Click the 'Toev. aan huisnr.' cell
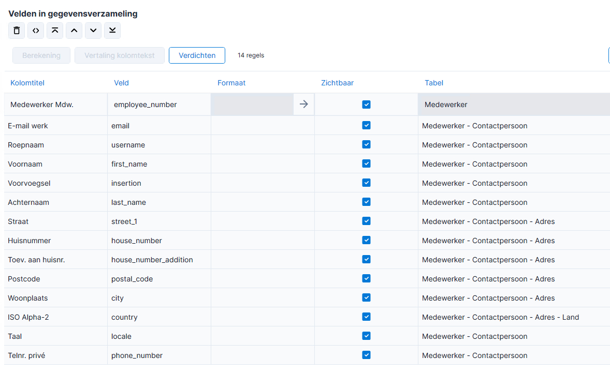 click(x=55, y=260)
